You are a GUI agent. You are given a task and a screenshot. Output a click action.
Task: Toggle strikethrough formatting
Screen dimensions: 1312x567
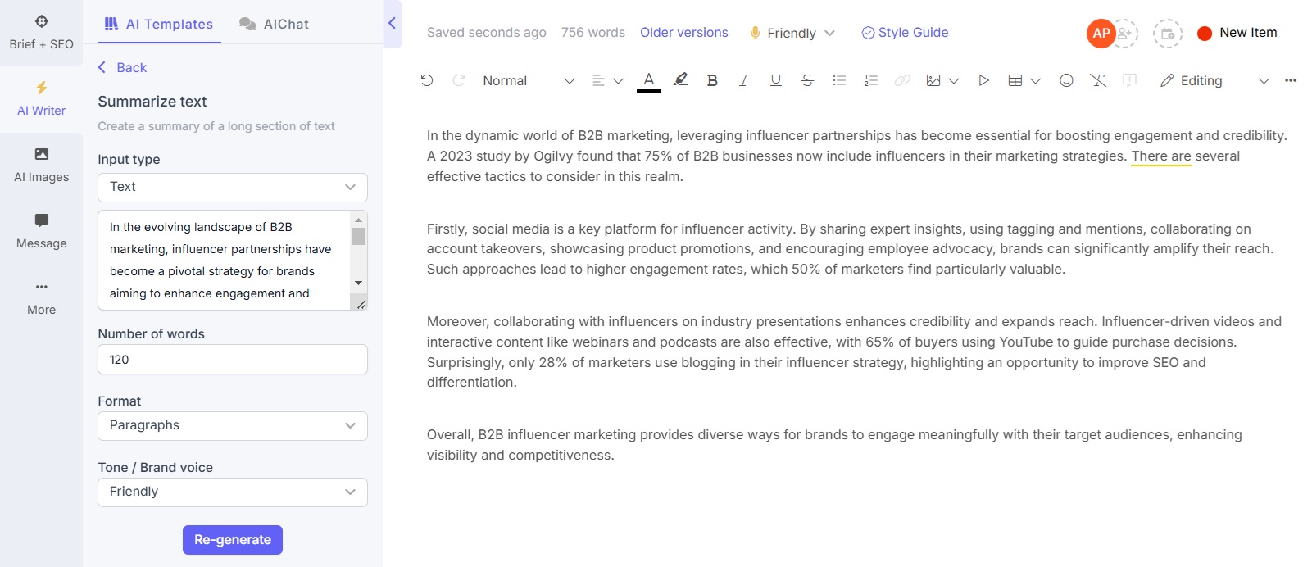point(807,80)
